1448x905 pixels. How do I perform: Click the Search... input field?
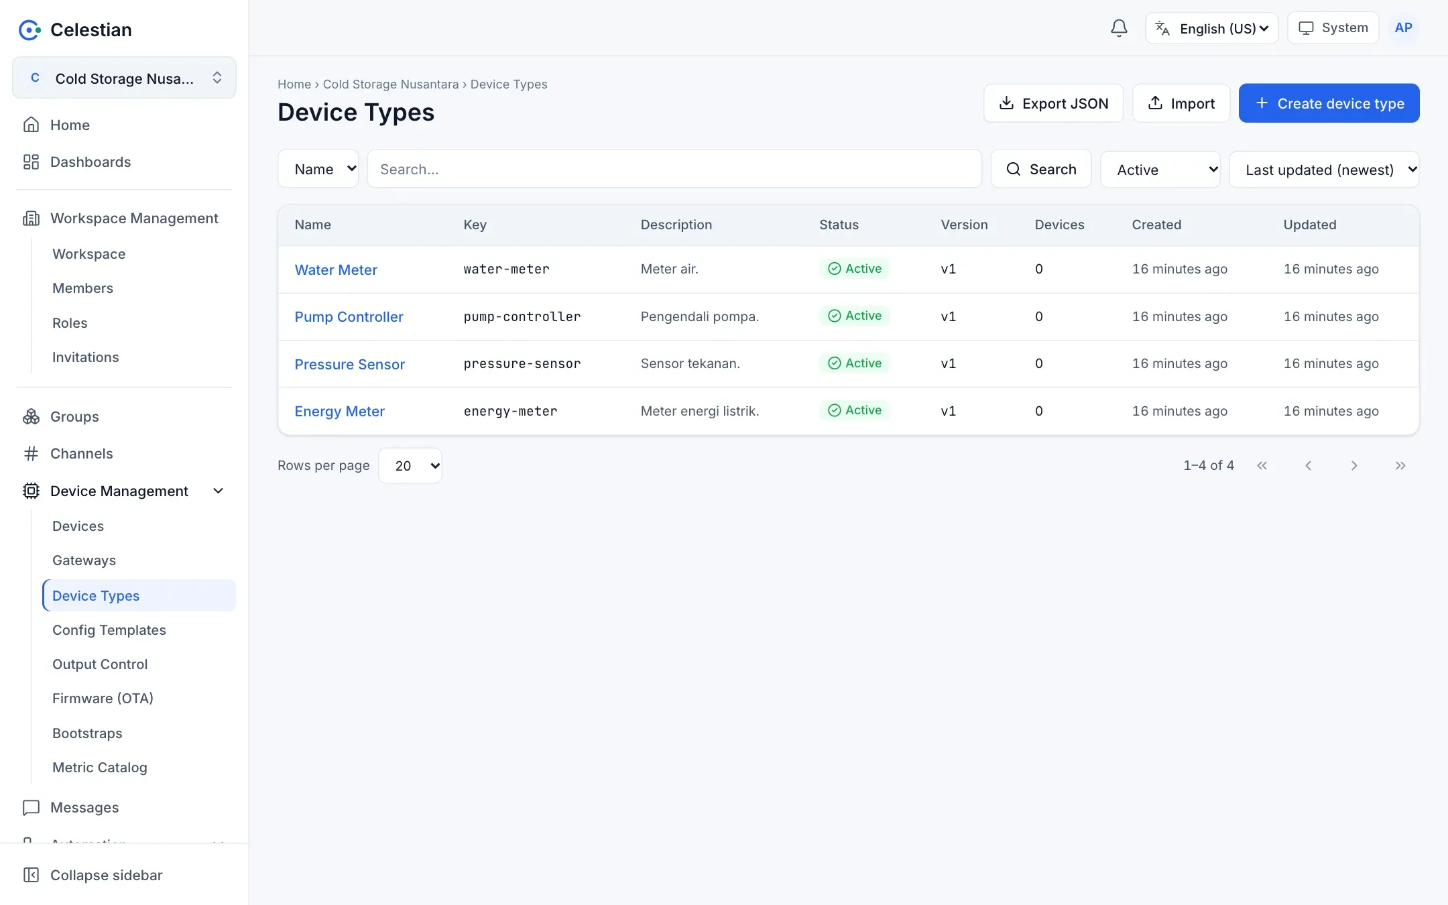674,169
